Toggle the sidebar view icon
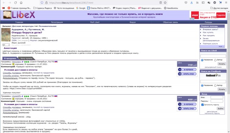Viewport: 230px width, 133px height. 203,3
